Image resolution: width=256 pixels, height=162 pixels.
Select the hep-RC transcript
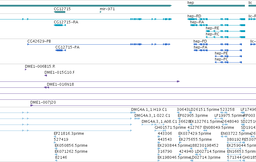[226, 37]
